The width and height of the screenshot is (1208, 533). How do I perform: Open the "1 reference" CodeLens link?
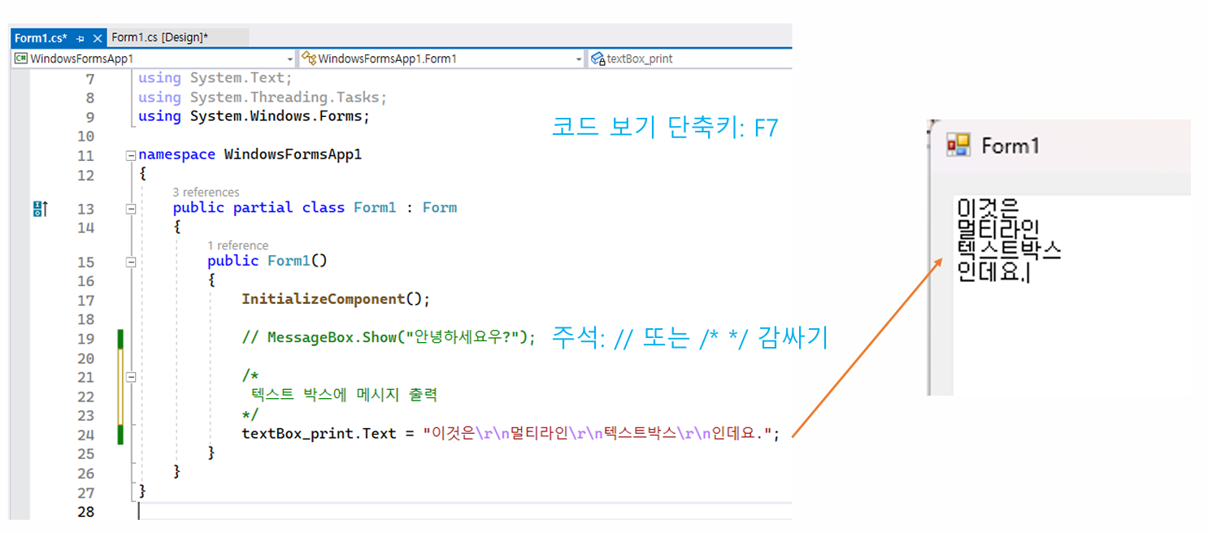[x=237, y=245]
